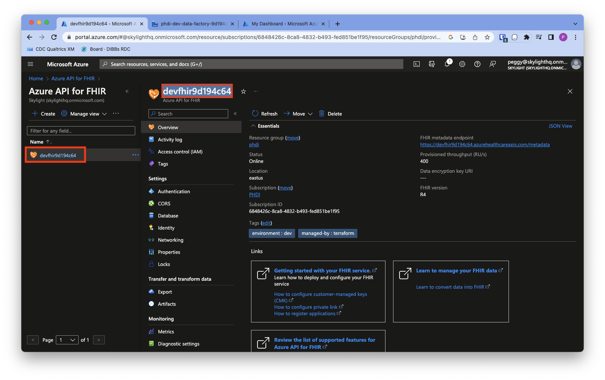This screenshot has height=380, width=605.
Task: Open the notifications bell
Action: [x=447, y=64]
